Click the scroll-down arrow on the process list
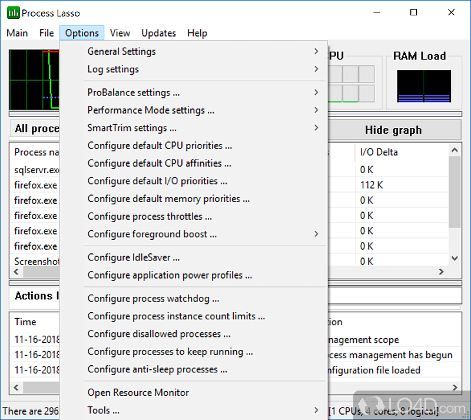471x420 pixels. click(x=455, y=257)
